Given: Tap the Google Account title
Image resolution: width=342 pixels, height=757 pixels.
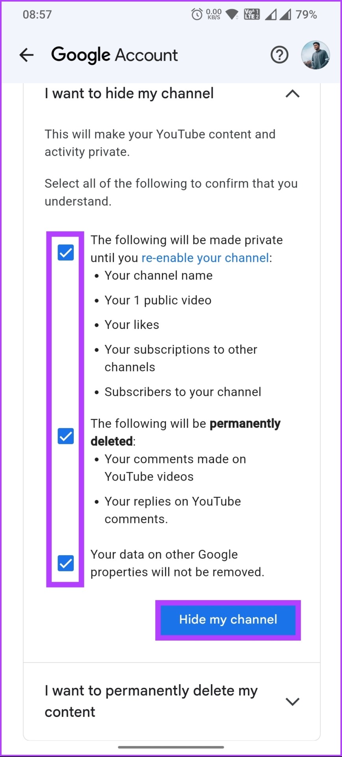Looking at the screenshot, I should 115,55.
